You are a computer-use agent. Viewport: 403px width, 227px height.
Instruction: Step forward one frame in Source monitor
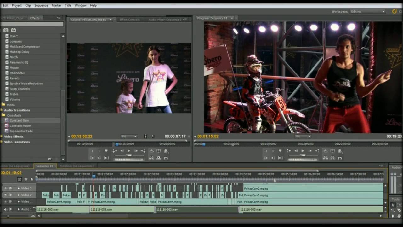click(x=136, y=151)
